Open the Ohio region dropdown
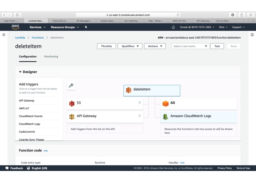 pyautogui.click(x=223, y=27)
